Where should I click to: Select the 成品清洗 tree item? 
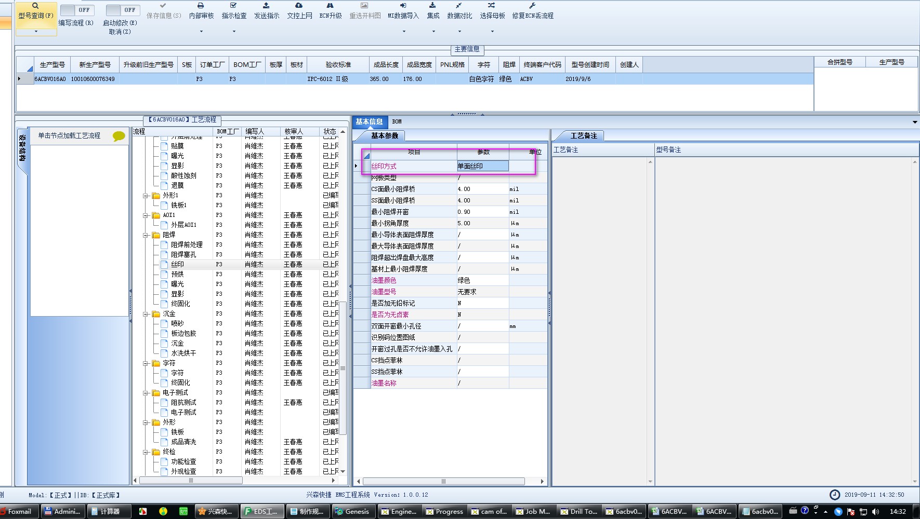(183, 442)
